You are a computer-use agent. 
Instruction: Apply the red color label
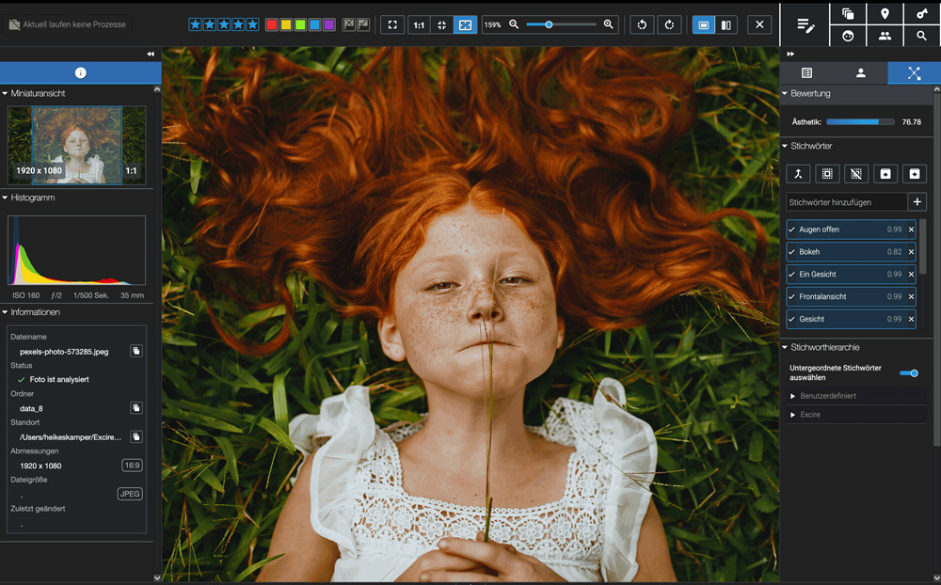point(272,24)
